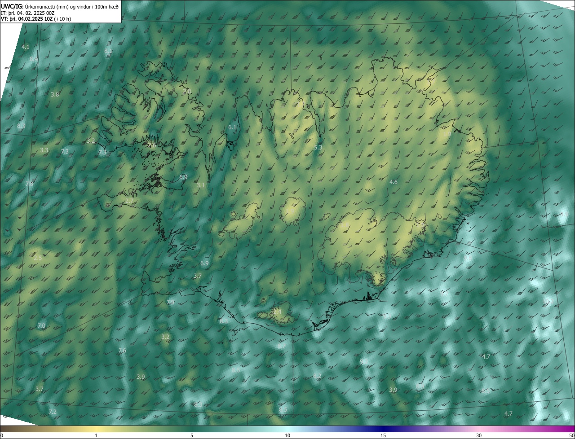Click the 2.6 value label on the map

click(x=152, y=145)
